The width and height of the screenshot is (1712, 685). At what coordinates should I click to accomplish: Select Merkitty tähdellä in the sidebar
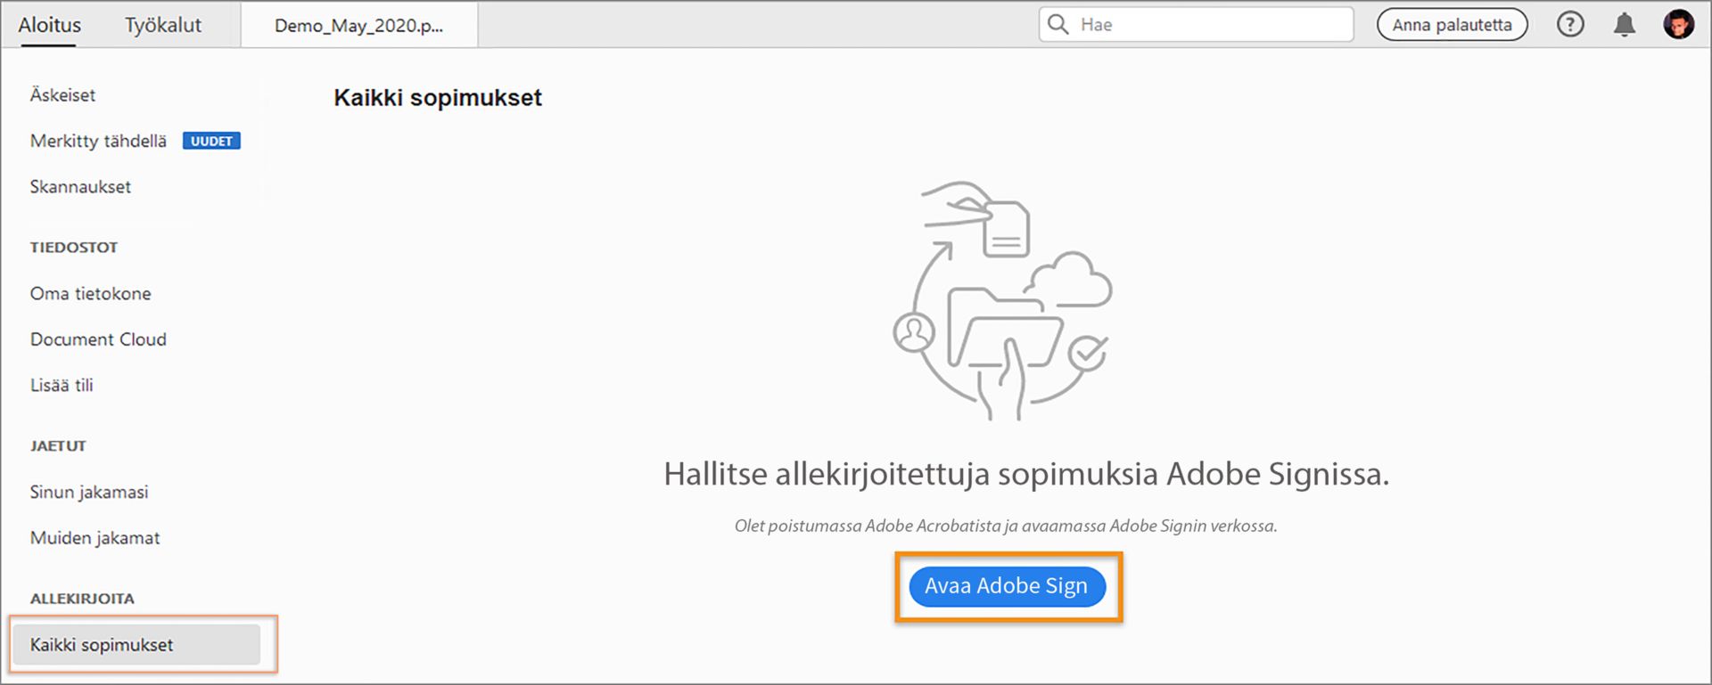98,141
